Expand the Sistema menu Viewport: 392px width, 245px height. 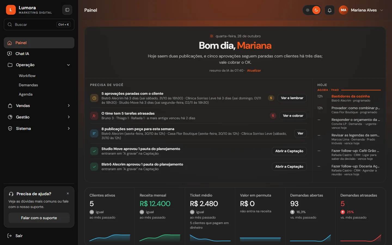coord(39,128)
